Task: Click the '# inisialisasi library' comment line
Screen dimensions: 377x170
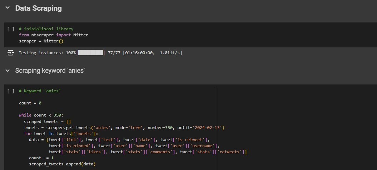Action: tap(46, 29)
